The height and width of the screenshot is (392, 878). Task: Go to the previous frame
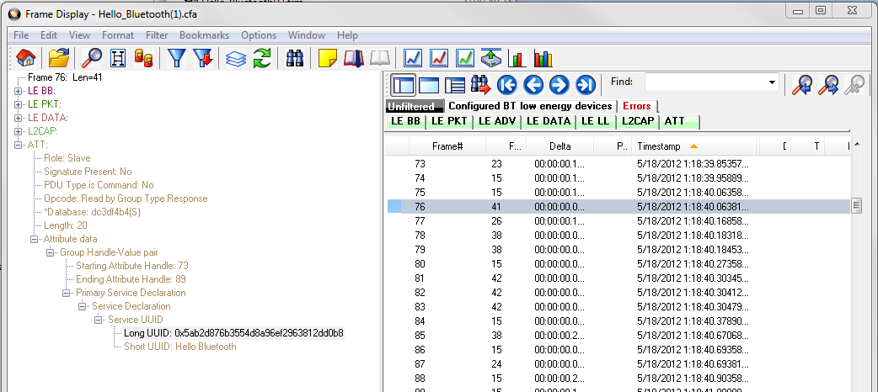tap(533, 85)
